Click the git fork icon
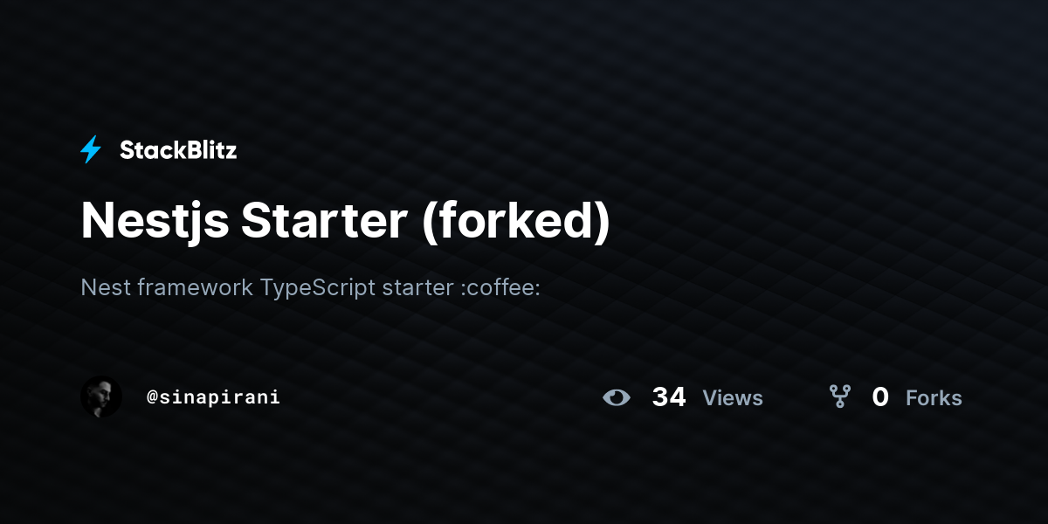Viewport: 1048px width, 524px height. click(x=840, y=397)
